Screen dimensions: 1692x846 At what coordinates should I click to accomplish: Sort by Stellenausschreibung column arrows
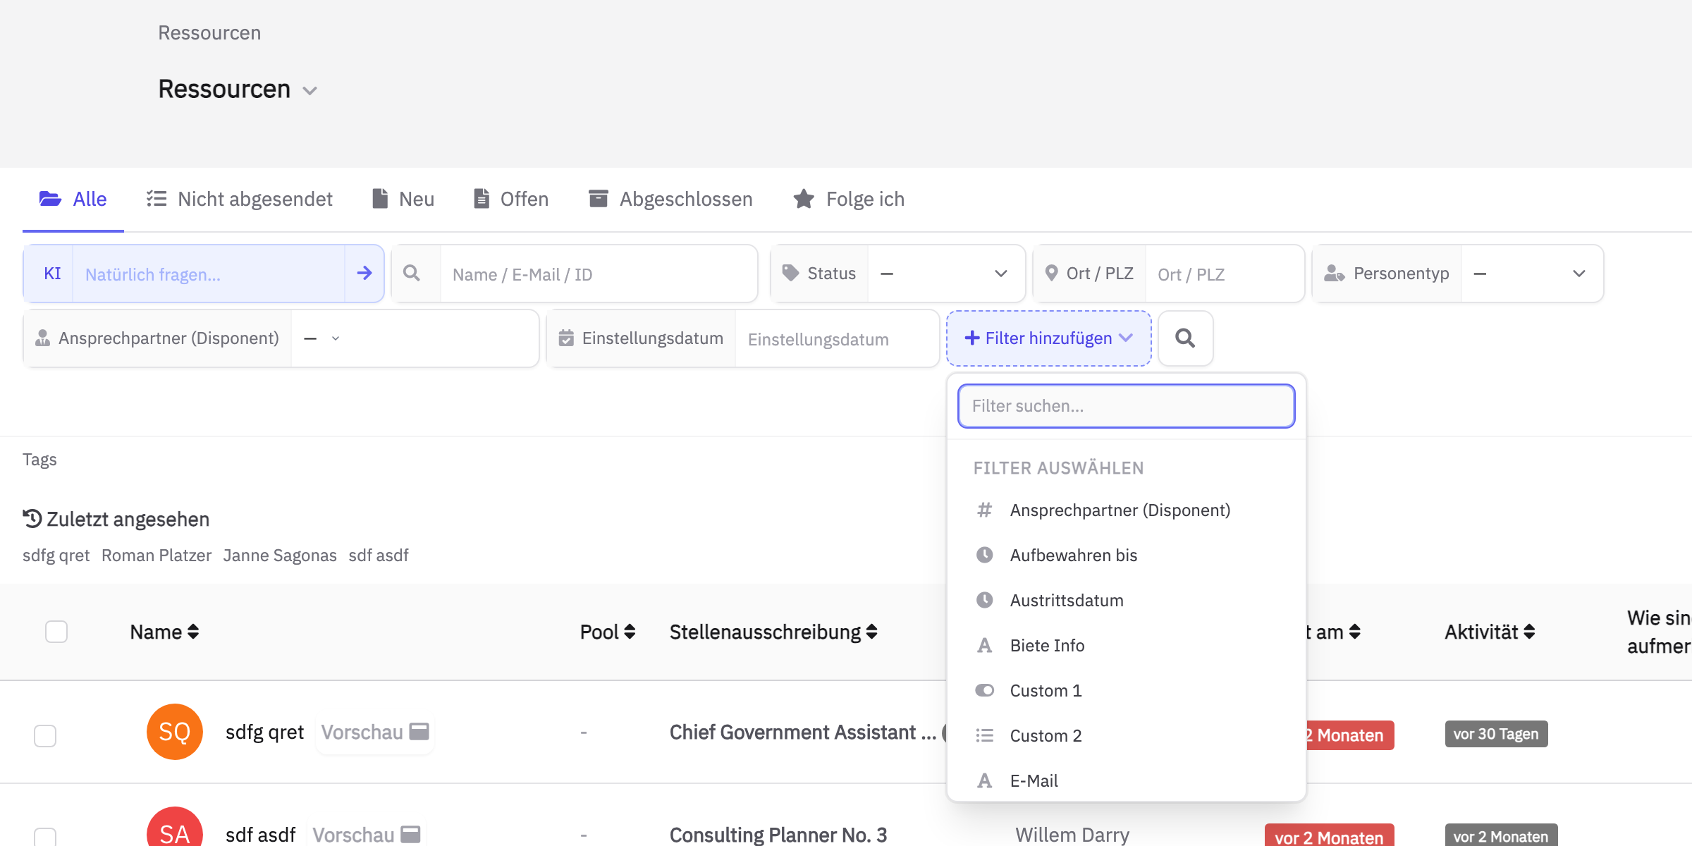point(871,632)
